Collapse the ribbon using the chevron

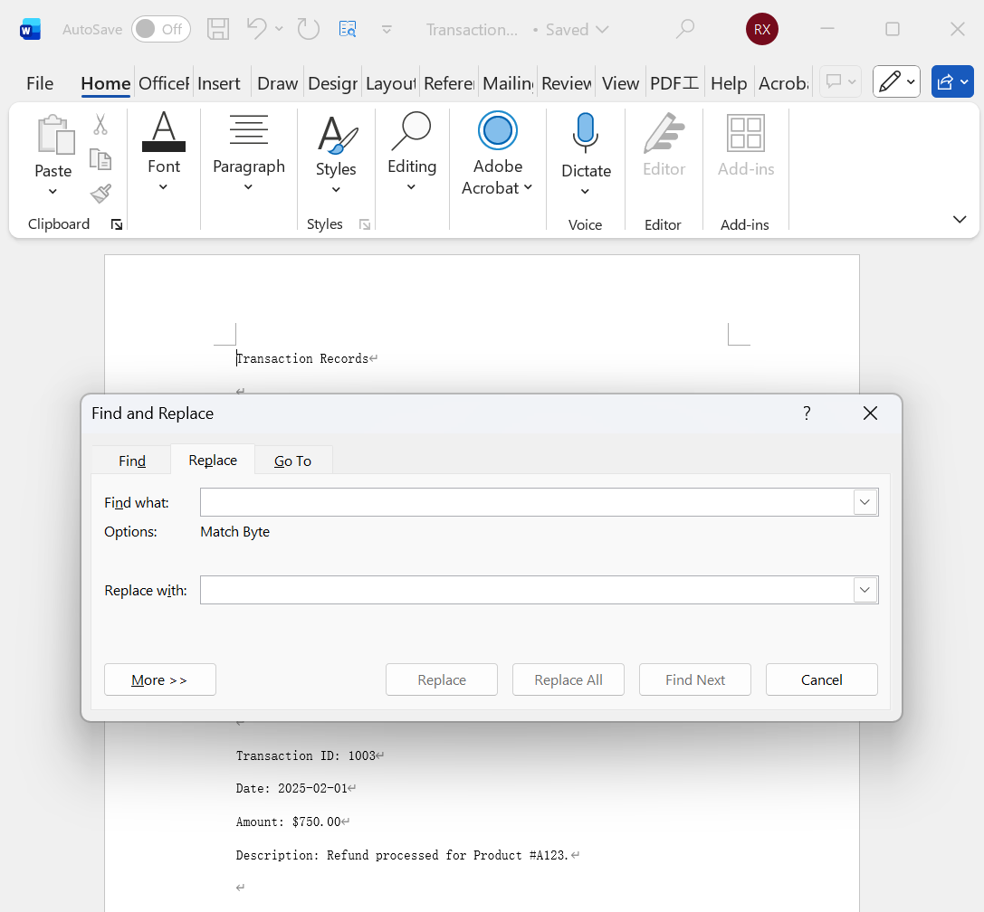tap(960, 220)
